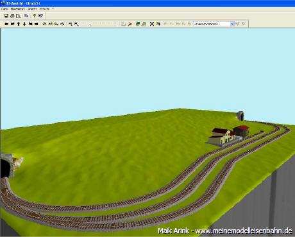Open print preview icon with magnifier

click(18, 16)
